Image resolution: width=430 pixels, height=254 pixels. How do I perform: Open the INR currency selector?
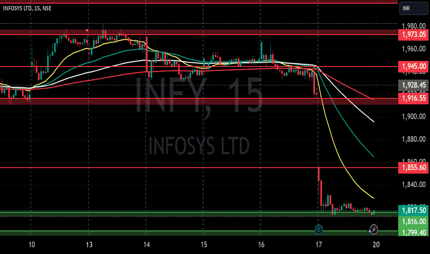[413, 8]
